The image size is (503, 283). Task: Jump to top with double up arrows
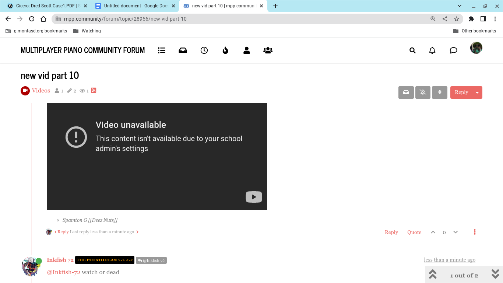coord(433,274)
